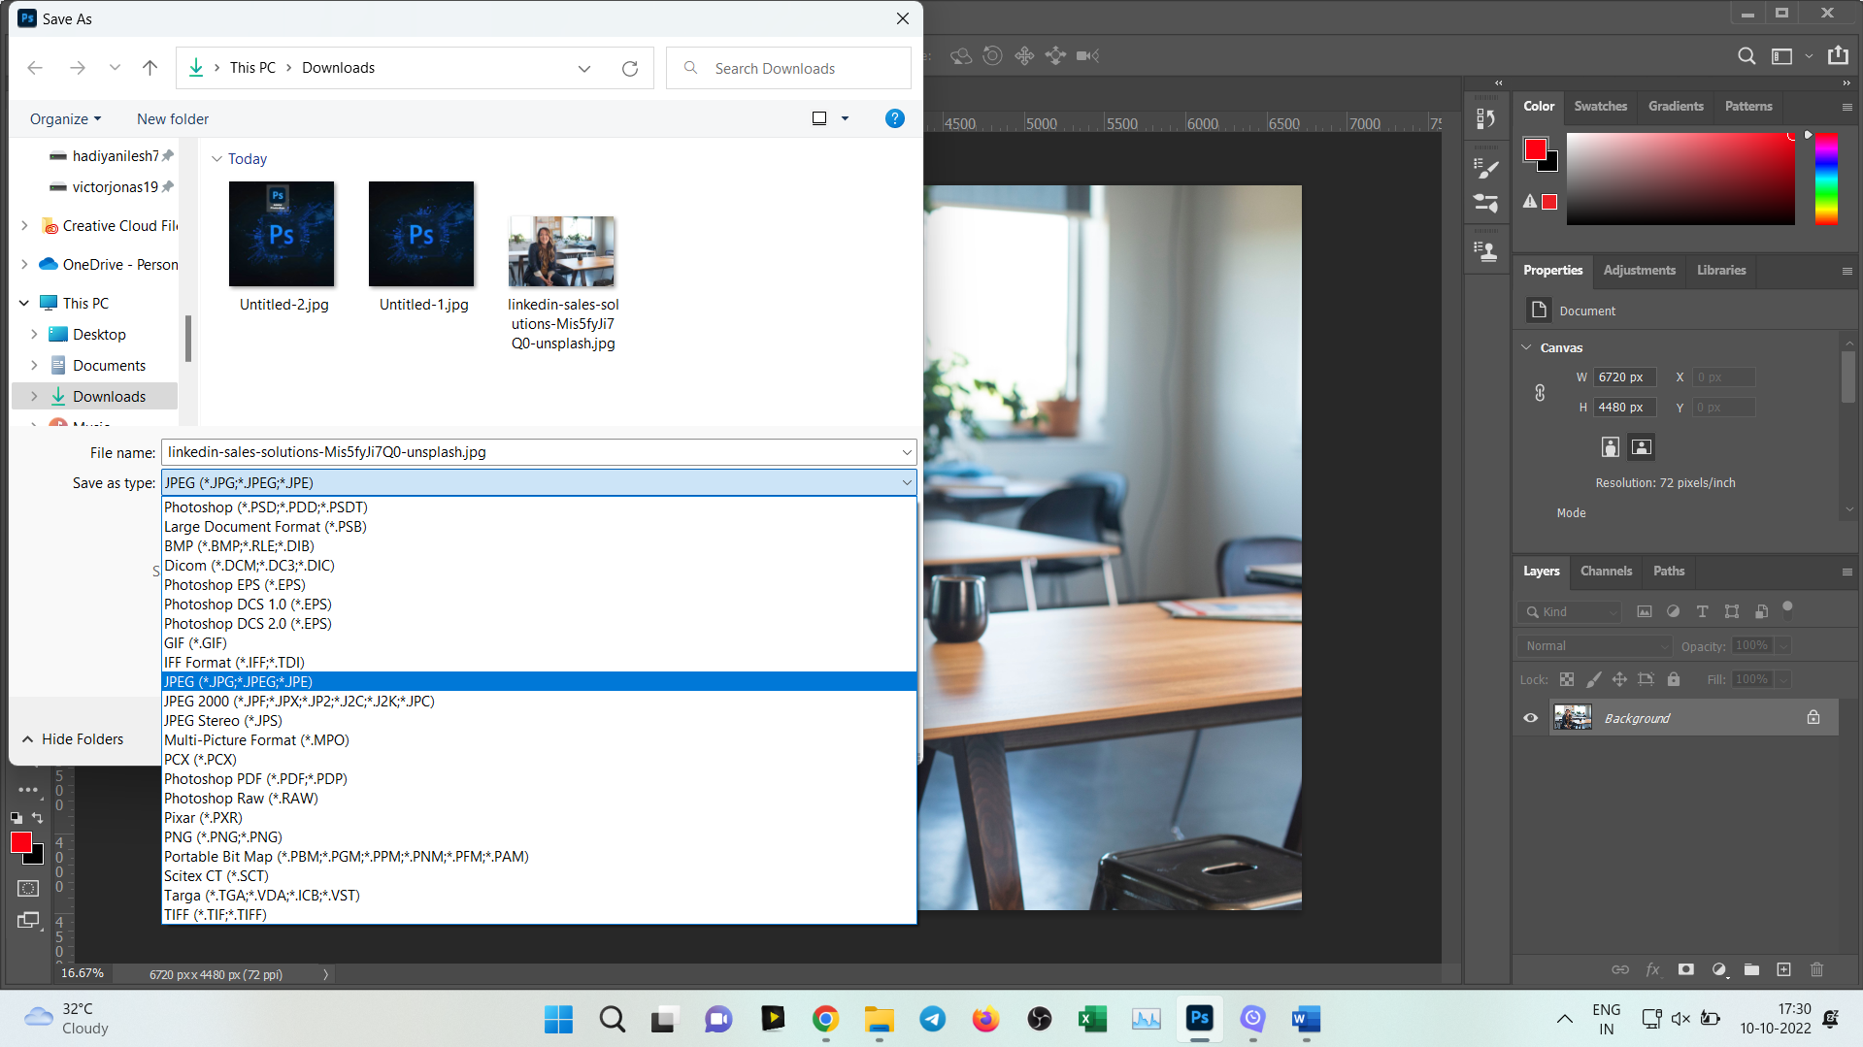Toggle lock transparent pixels
Image resolution: width=1863 pixels, height=1047 pixels.
coord(1567,679)
